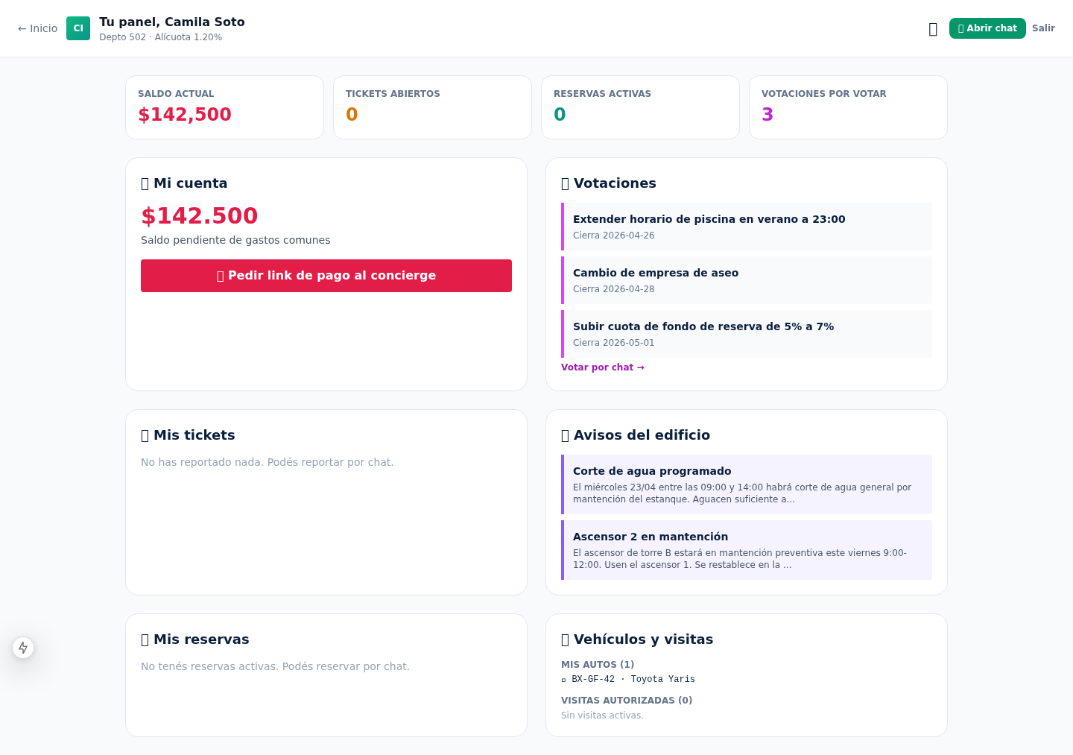This screenshot has height=755, width=1073.
Task: Click the bell icon in the header
Action: (x=933, y=29)
